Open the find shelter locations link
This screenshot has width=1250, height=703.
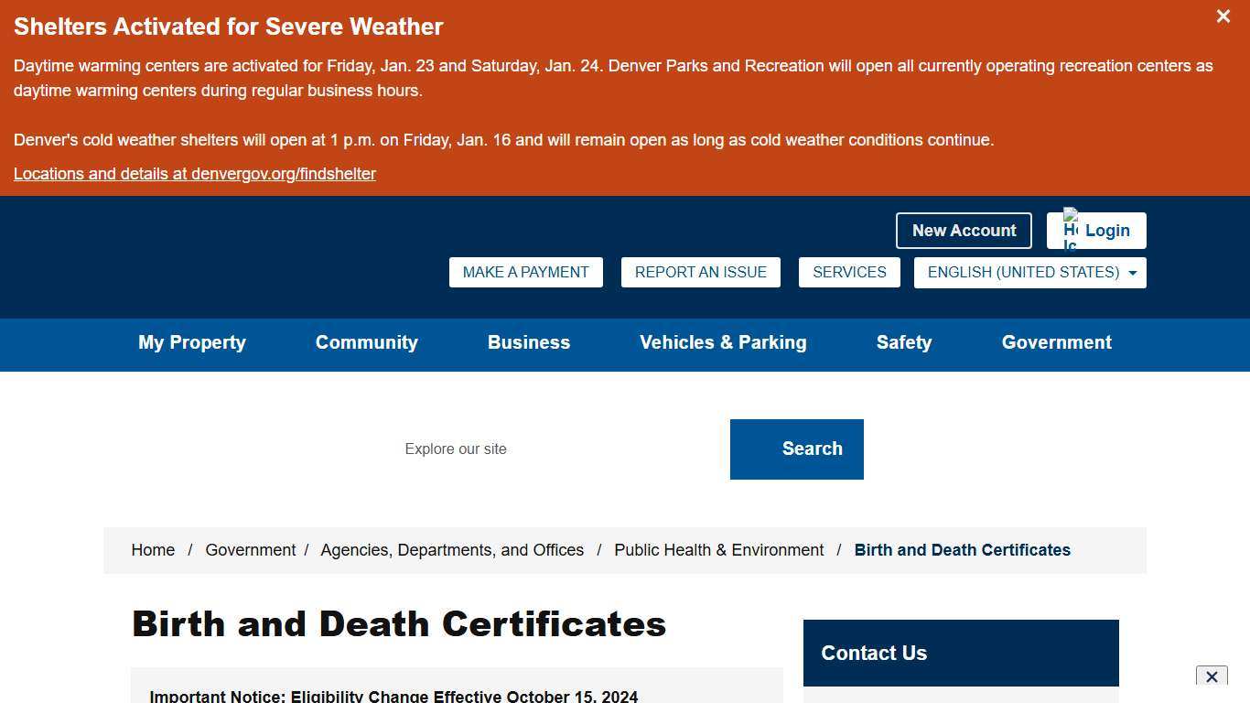[x=194, y=173]
